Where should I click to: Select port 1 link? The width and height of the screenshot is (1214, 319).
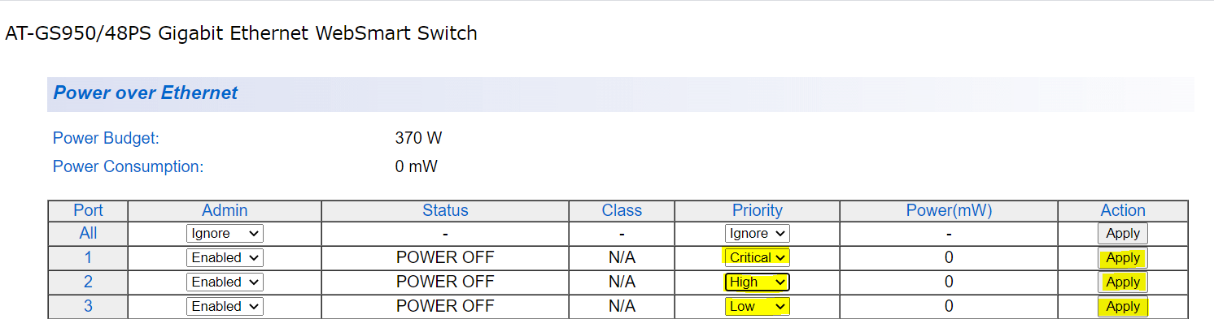click(88, 258)
